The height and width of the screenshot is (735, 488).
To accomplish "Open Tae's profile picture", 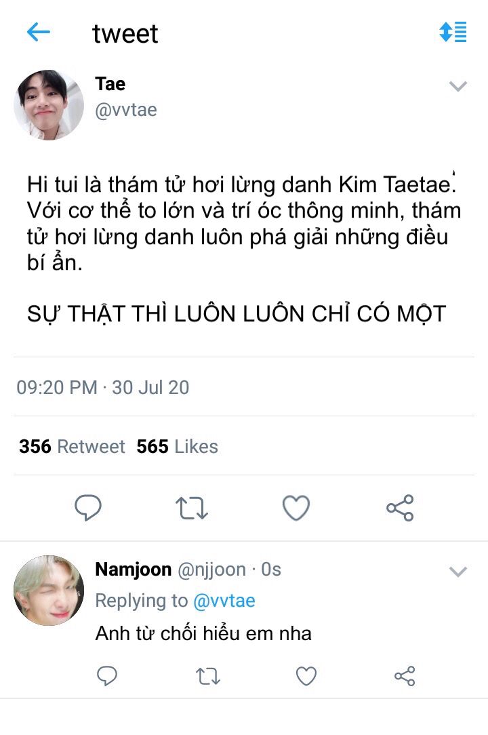I will (49, 105).
